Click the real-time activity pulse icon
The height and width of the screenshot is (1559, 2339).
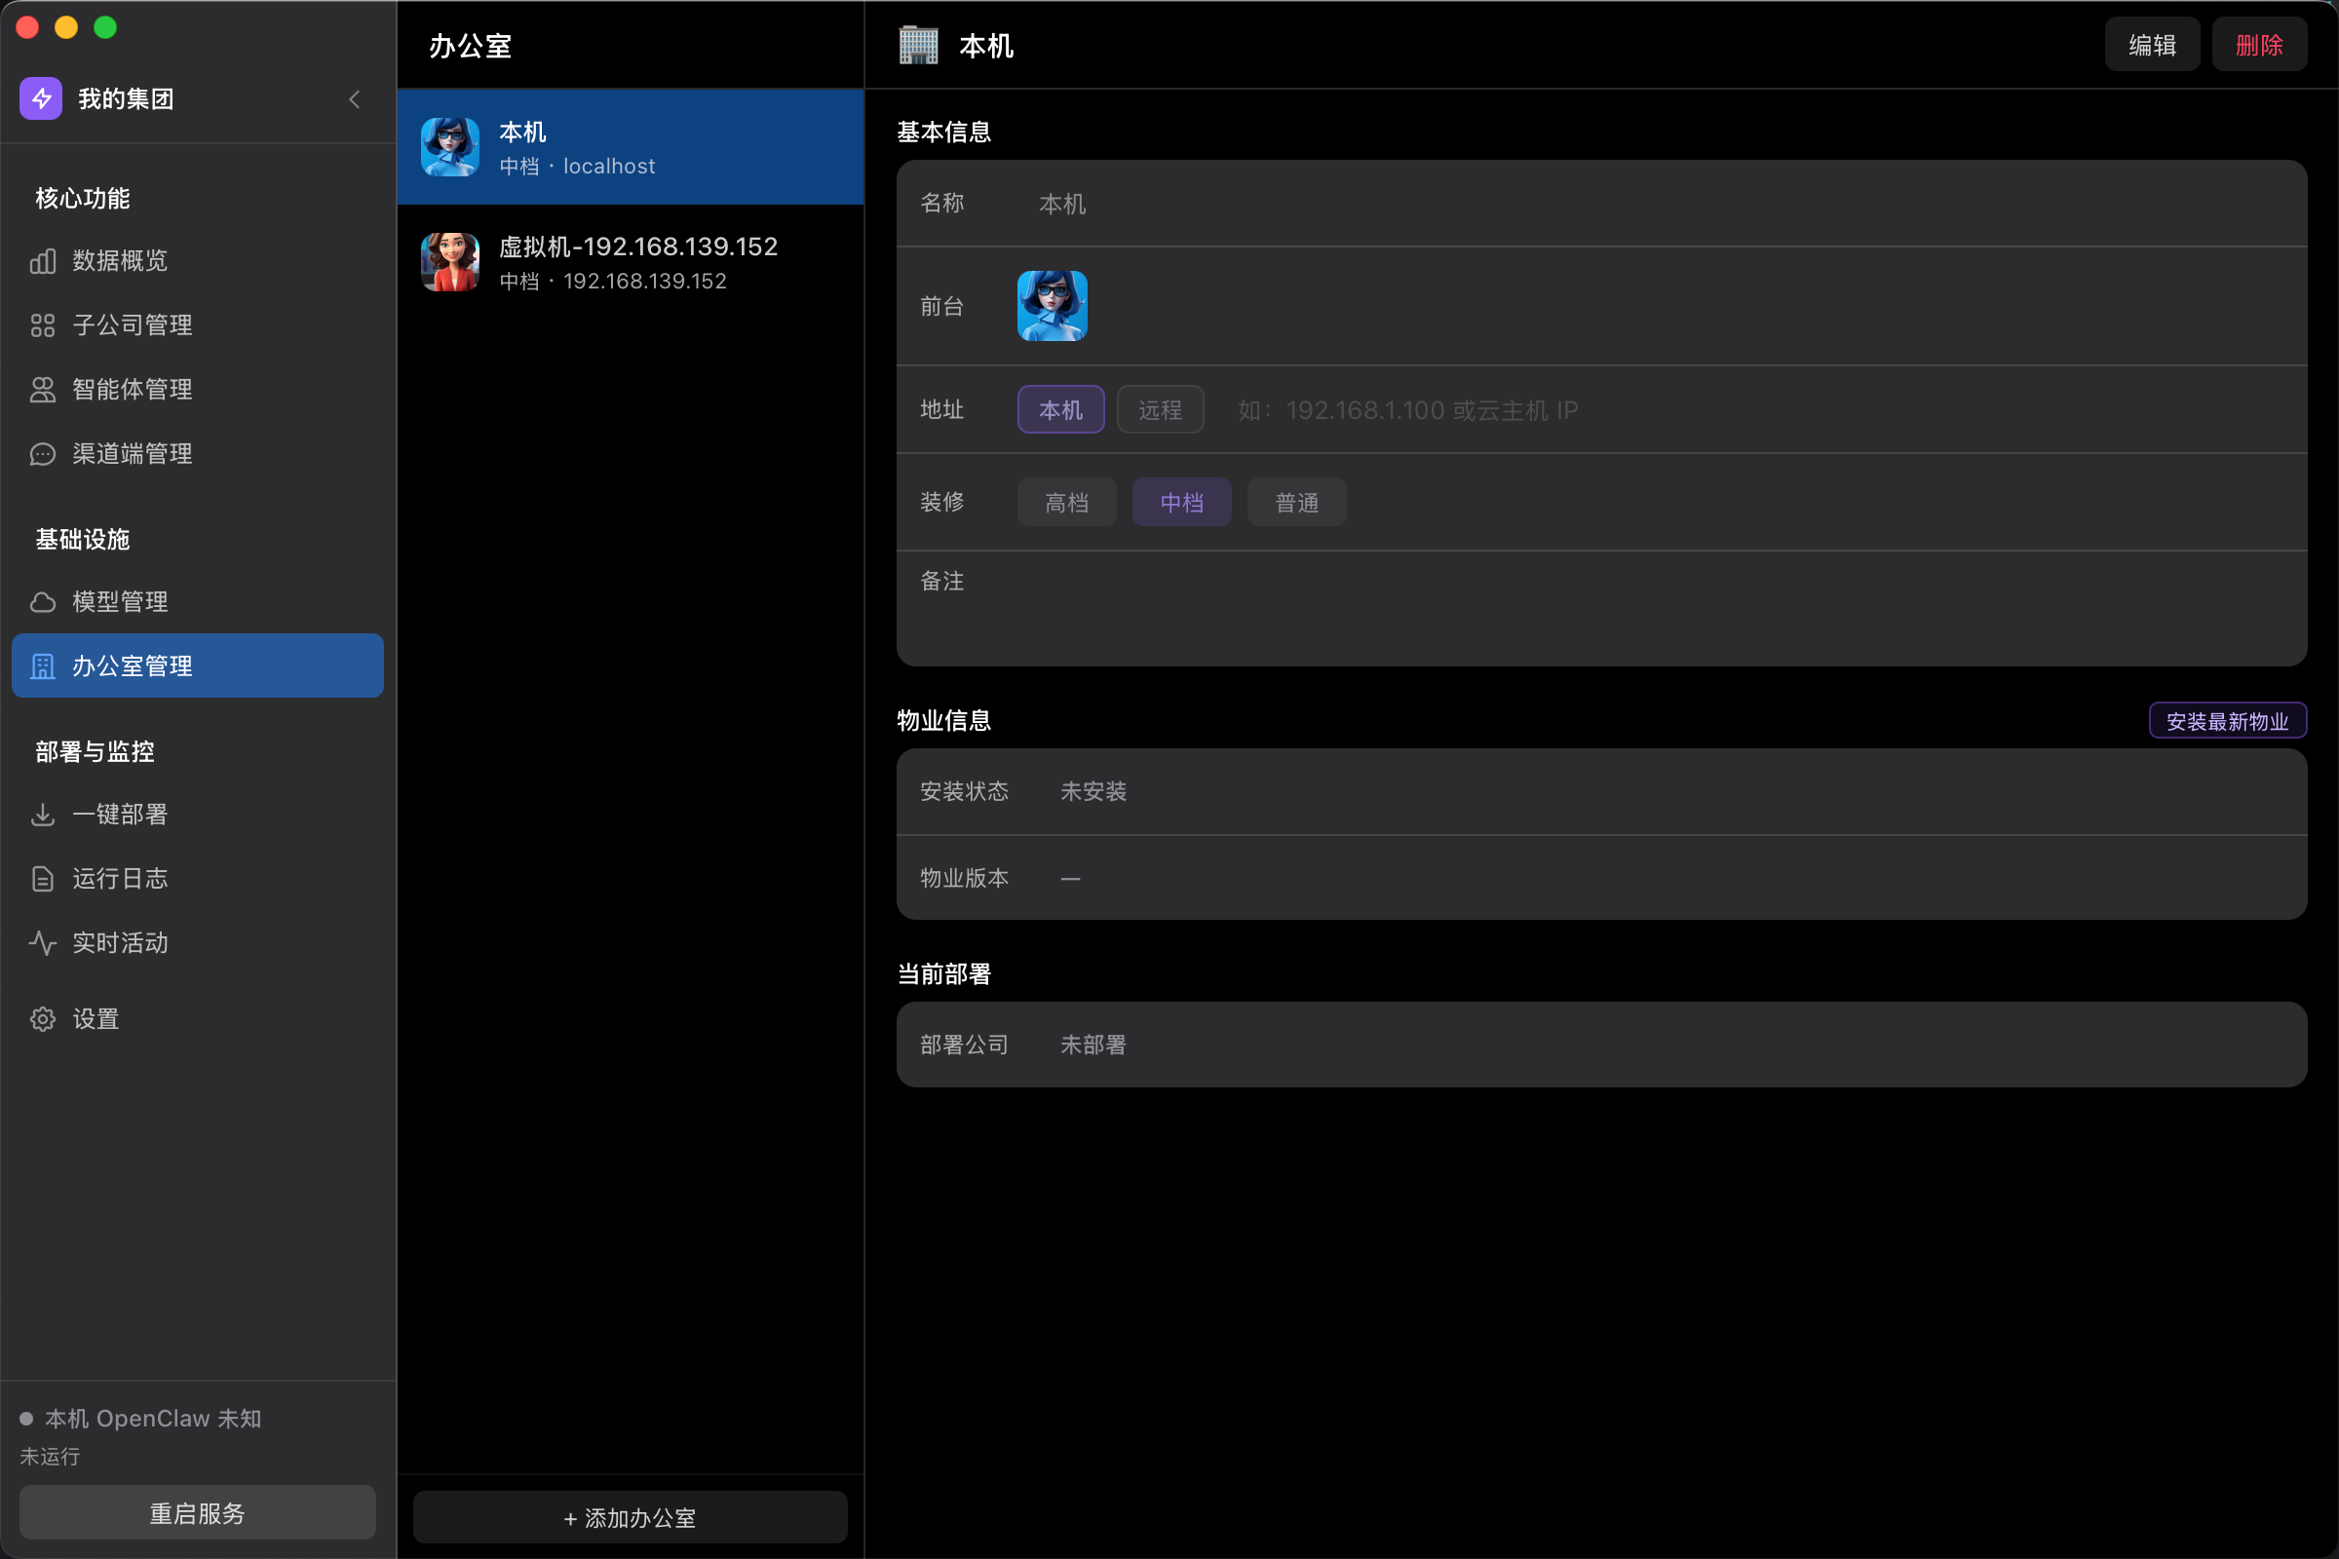pyautogui.click(x=43, y=942)
